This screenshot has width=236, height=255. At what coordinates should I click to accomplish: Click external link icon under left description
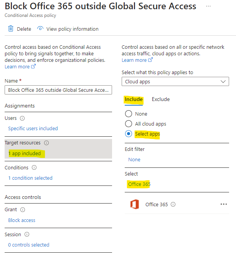(x=33, y=66)
